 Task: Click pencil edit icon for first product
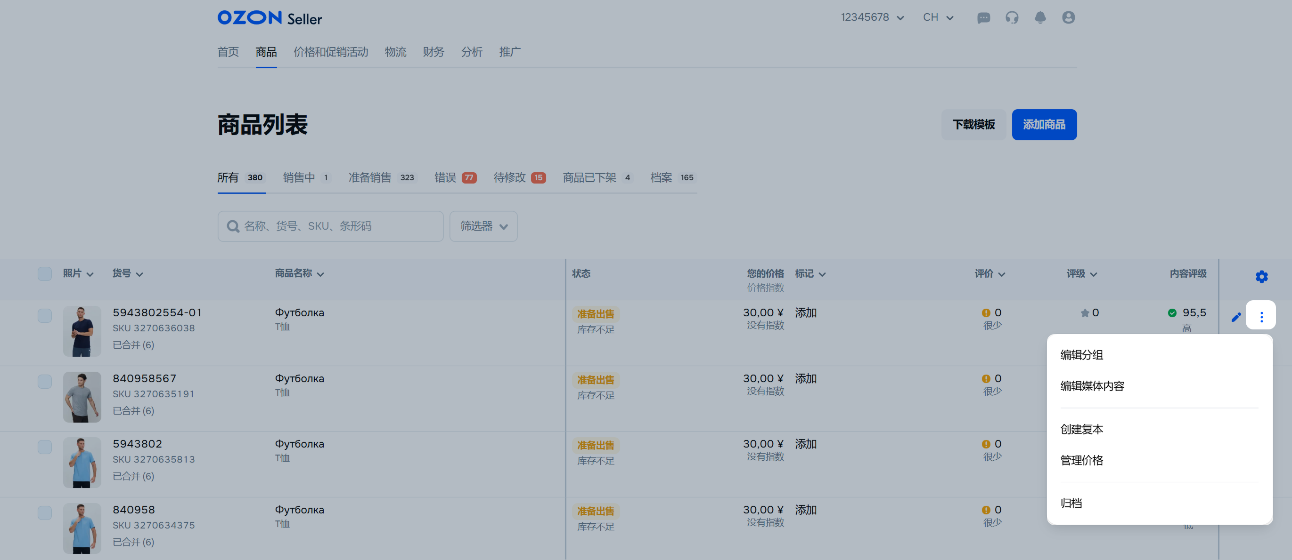click(x=1236, y=317)
